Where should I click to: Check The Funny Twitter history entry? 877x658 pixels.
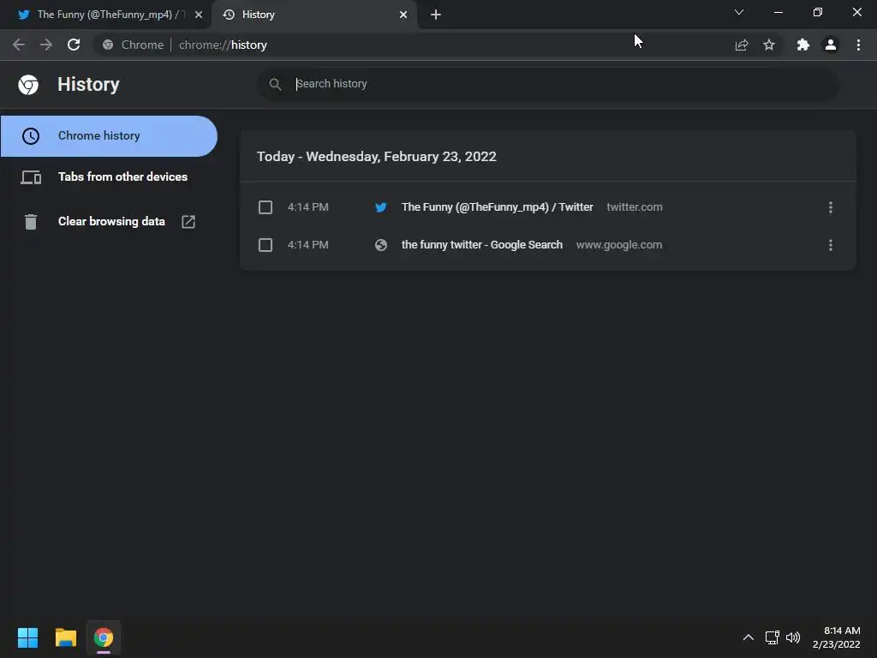click(265, 207)
